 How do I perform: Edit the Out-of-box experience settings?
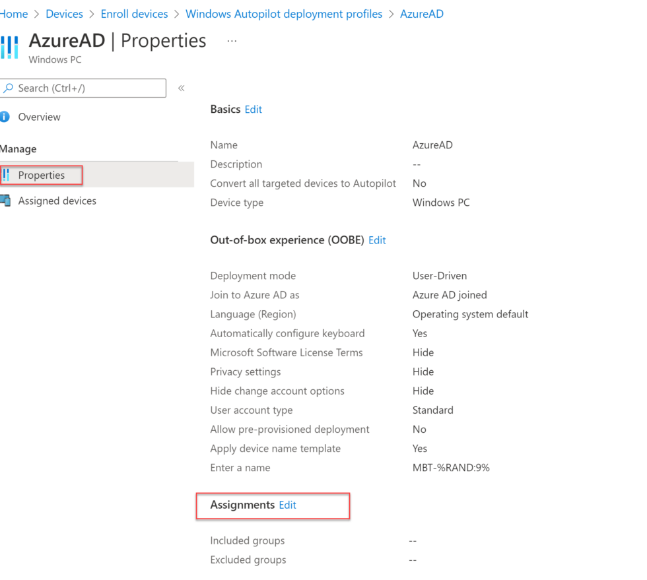(377, 240)
